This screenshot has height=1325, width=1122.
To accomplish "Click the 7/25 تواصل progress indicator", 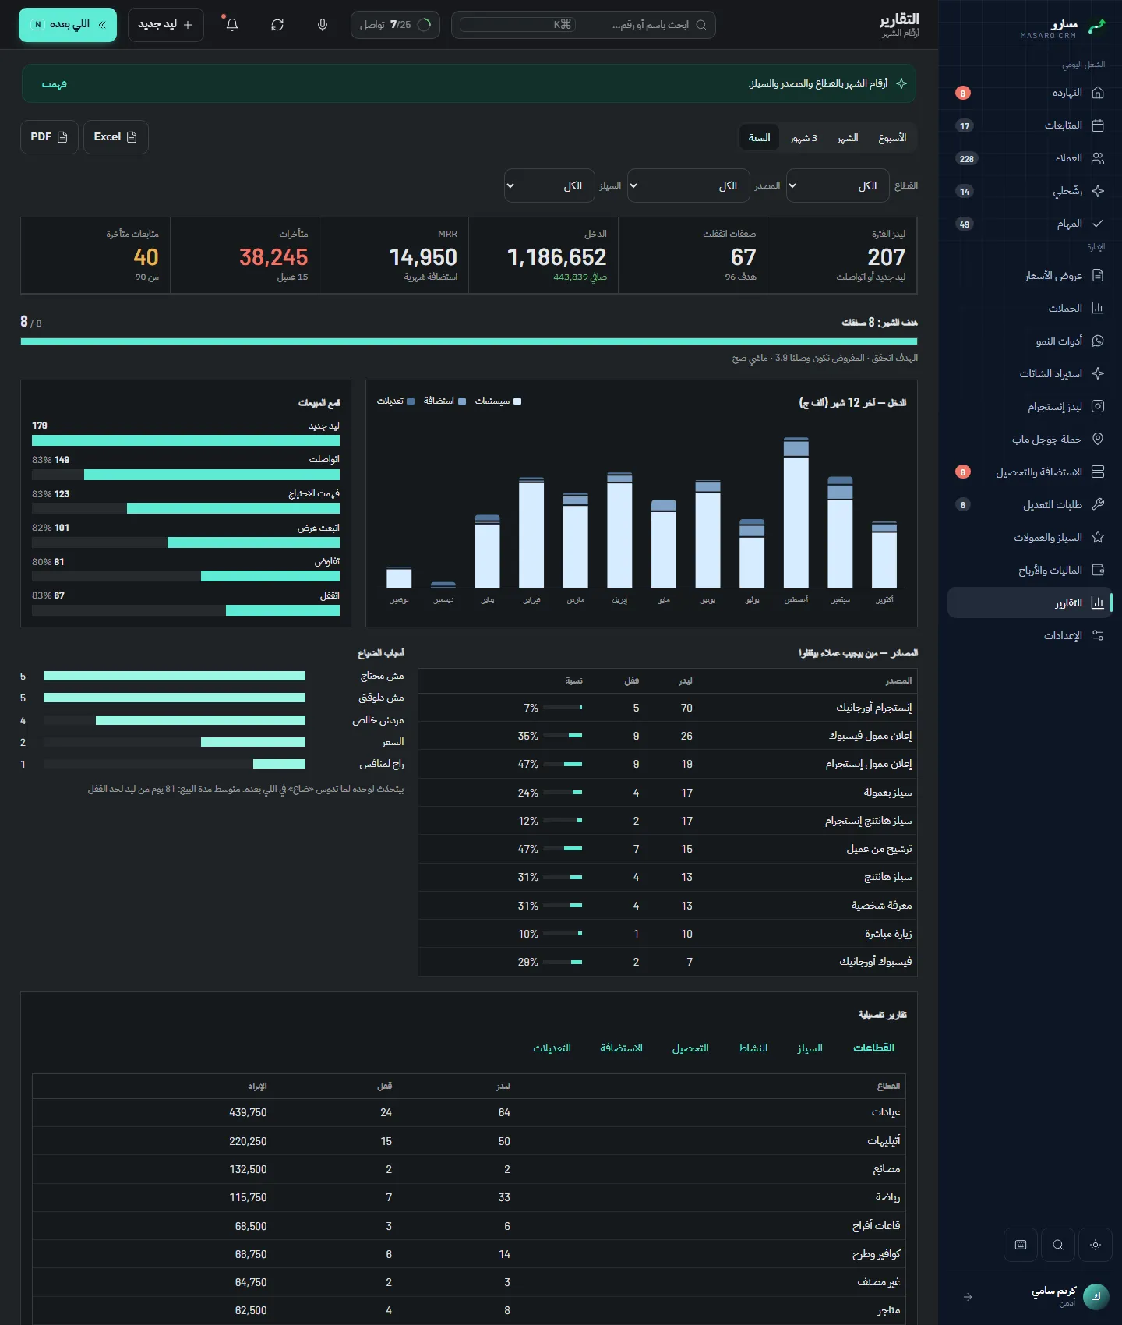I will pyautogui.click(x=395, y=25).
